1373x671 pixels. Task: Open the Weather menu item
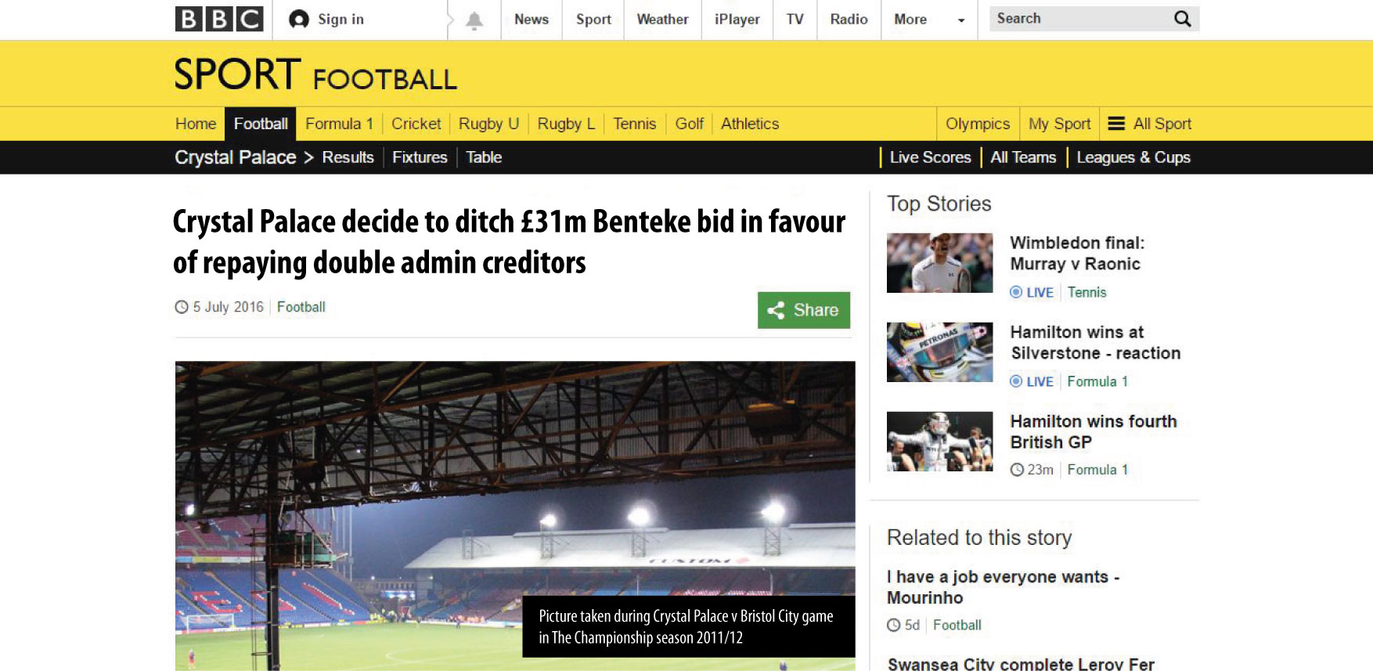pyautogui.click(x=662, y=20)
